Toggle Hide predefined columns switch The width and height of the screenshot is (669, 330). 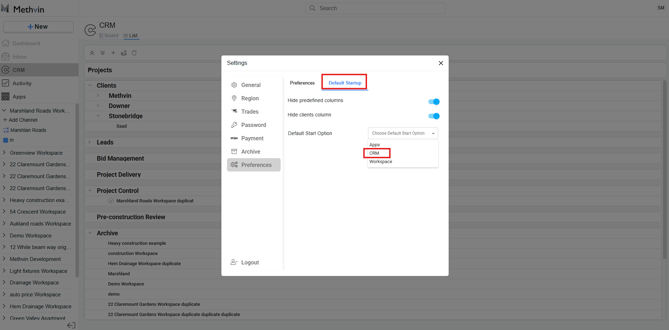point(434,102)
